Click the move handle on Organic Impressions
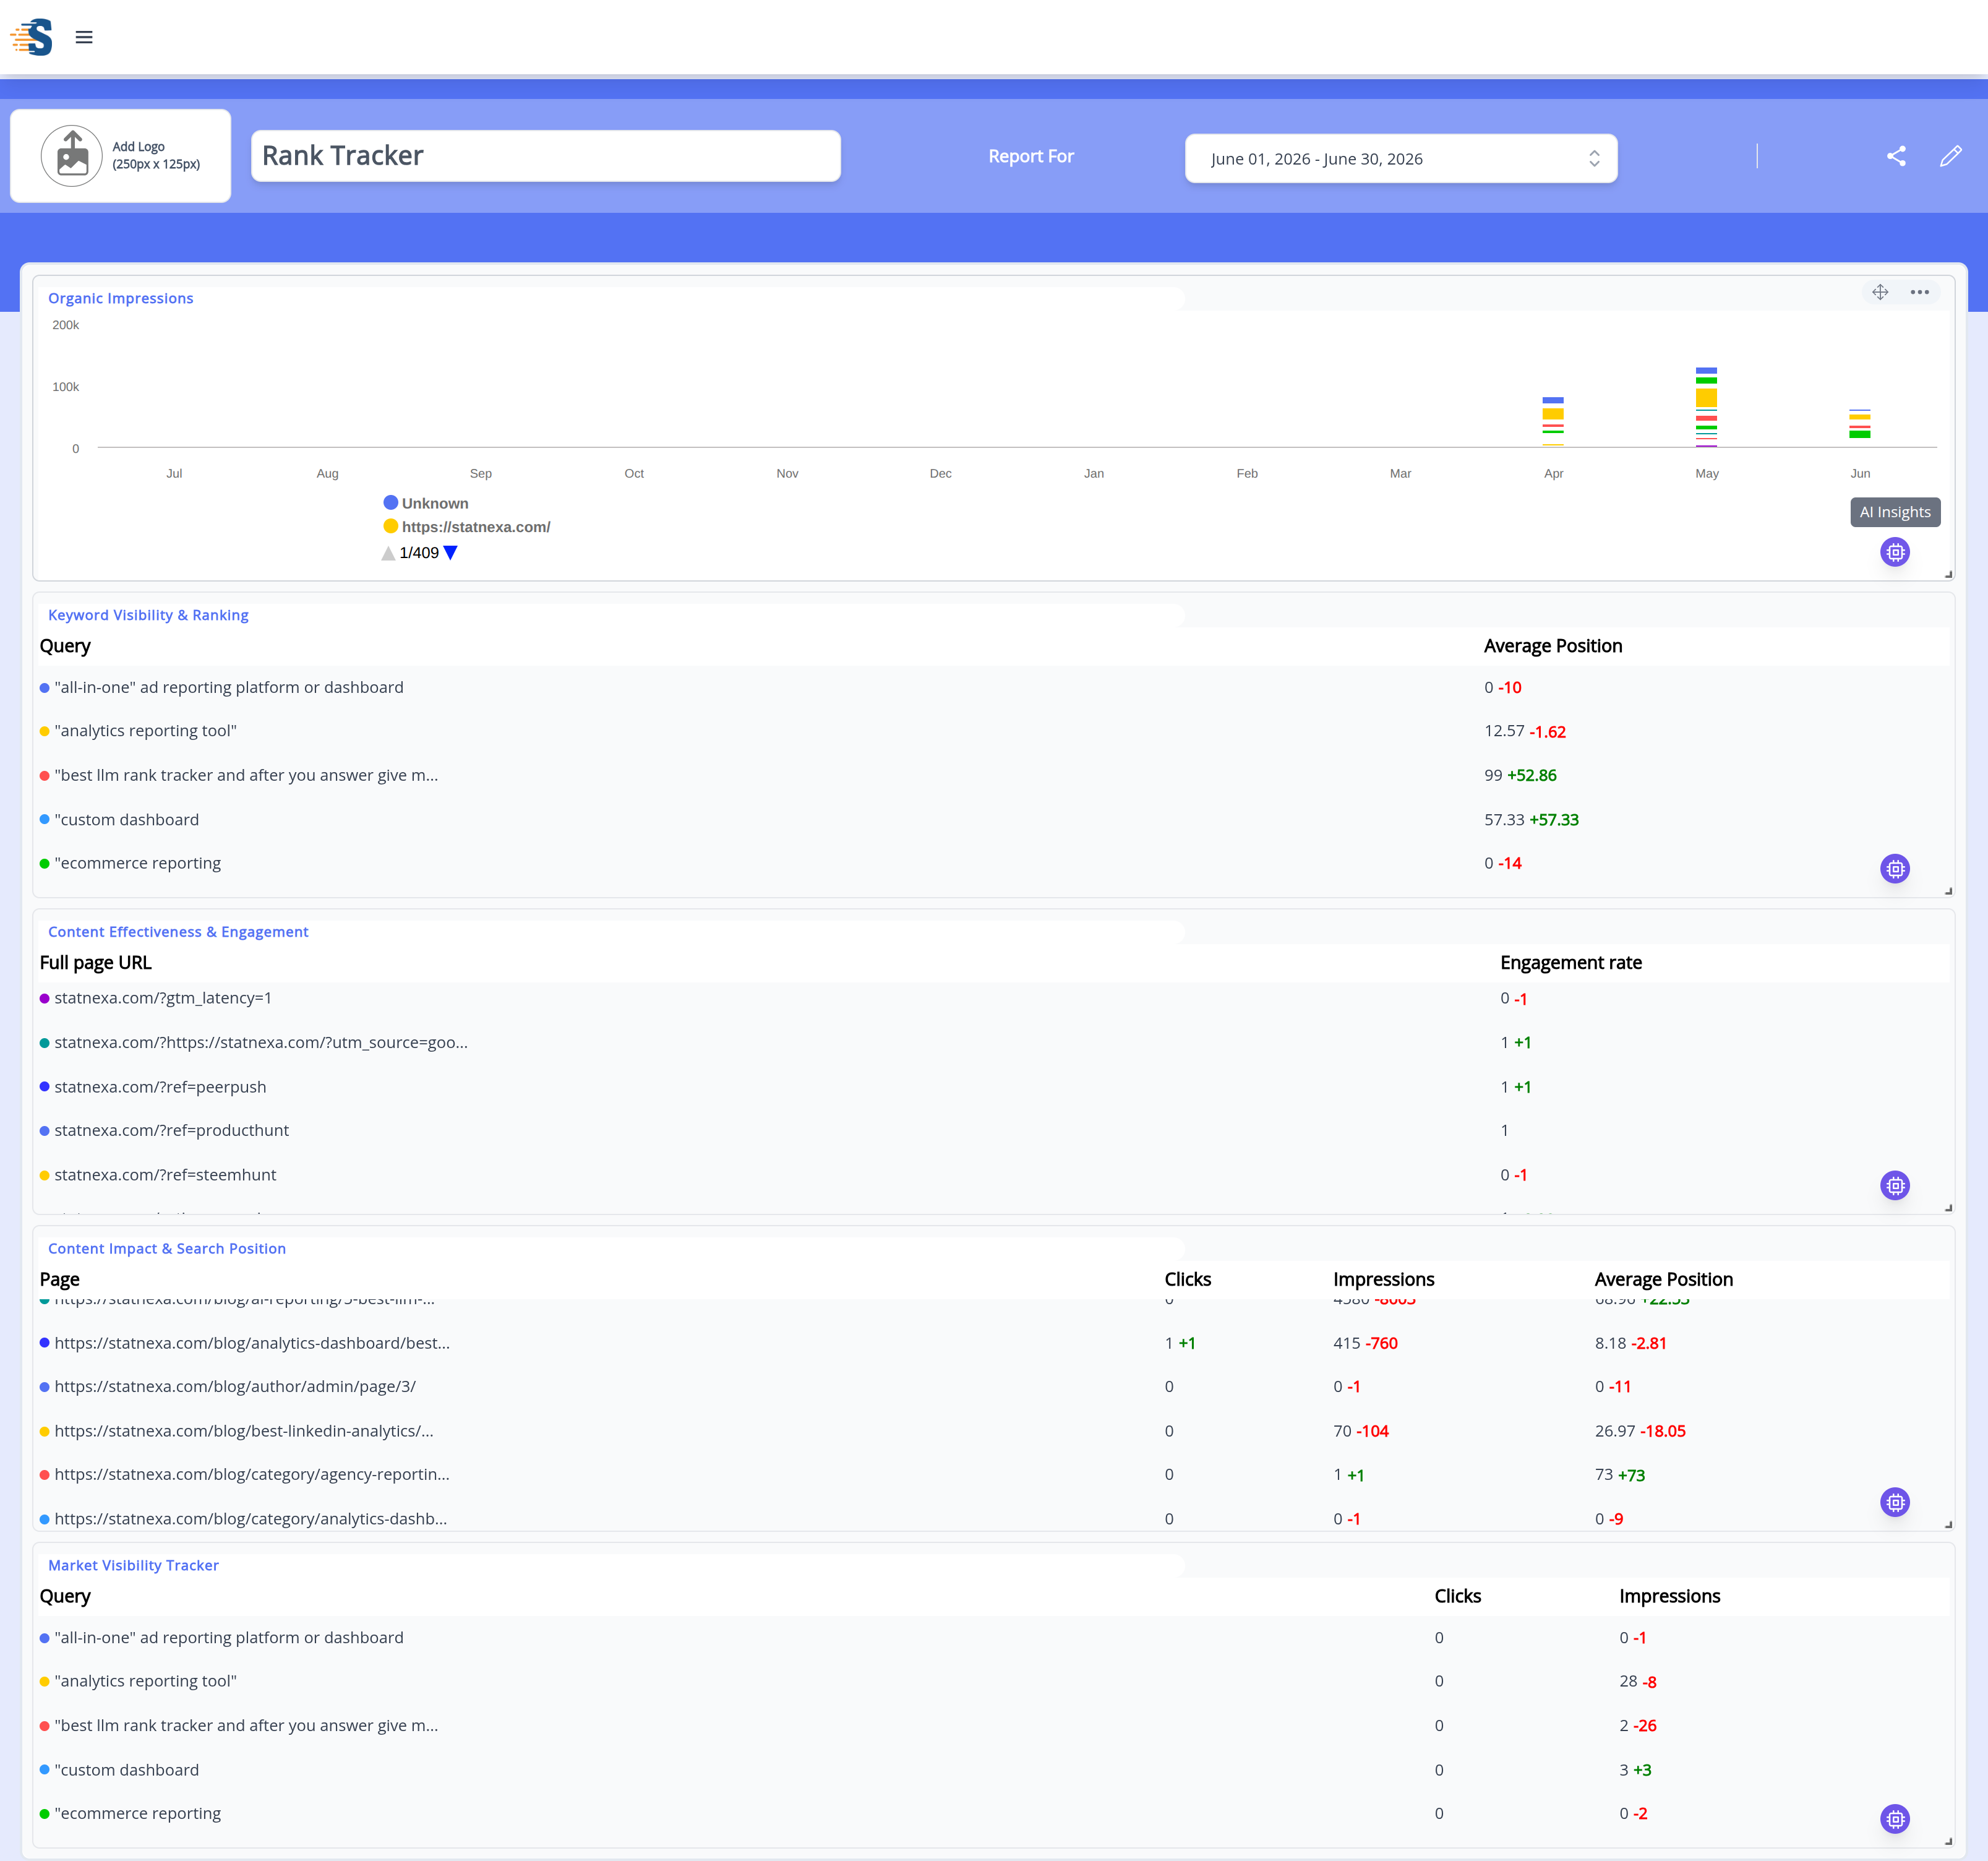1988x1861 pixels. [x=1880, y=292]
